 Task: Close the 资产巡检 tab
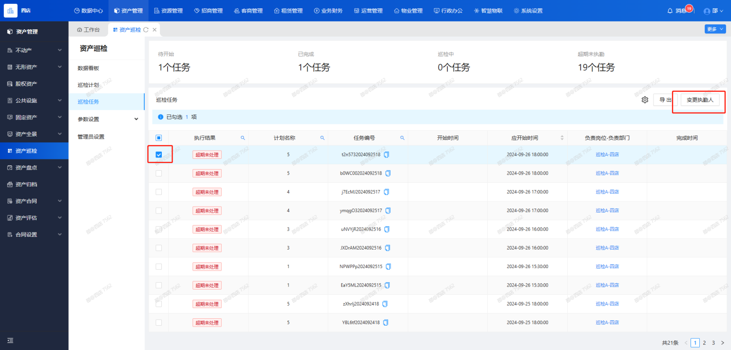coord(154,30)
